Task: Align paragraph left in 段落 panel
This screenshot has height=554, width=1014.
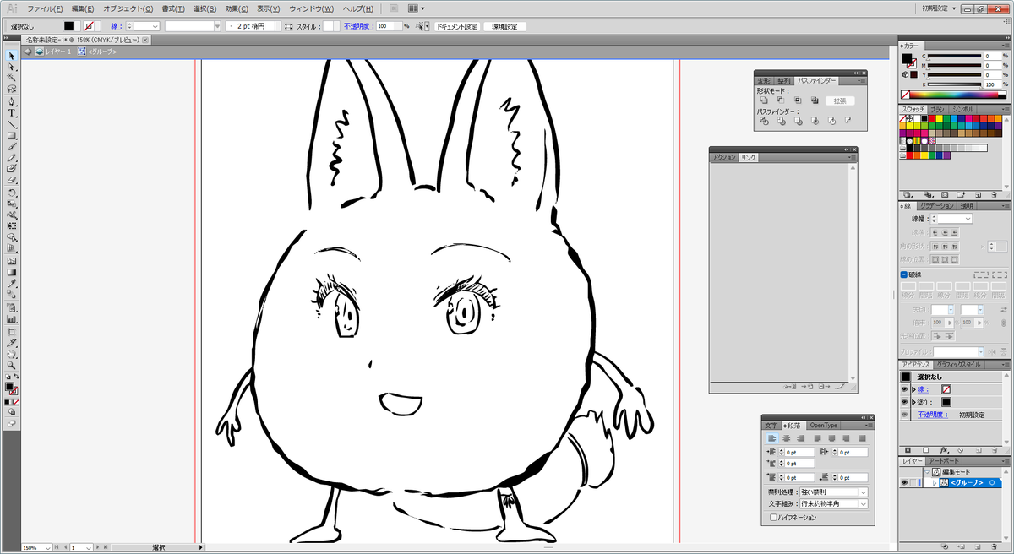Action: tap(772, 438)
